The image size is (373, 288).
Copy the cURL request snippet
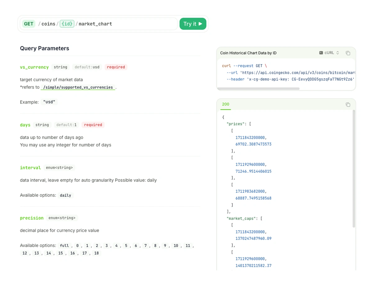pyautogui.click(x=348, y=53)
